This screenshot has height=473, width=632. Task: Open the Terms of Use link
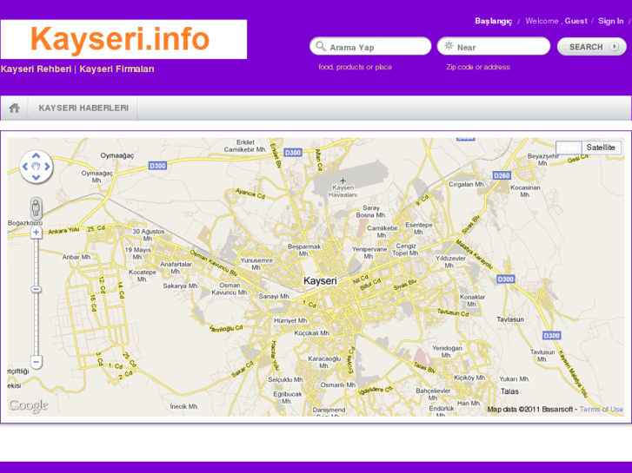[602, 410]
